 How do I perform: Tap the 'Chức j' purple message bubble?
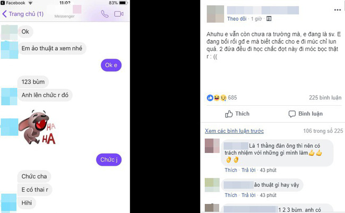(109, 160)
